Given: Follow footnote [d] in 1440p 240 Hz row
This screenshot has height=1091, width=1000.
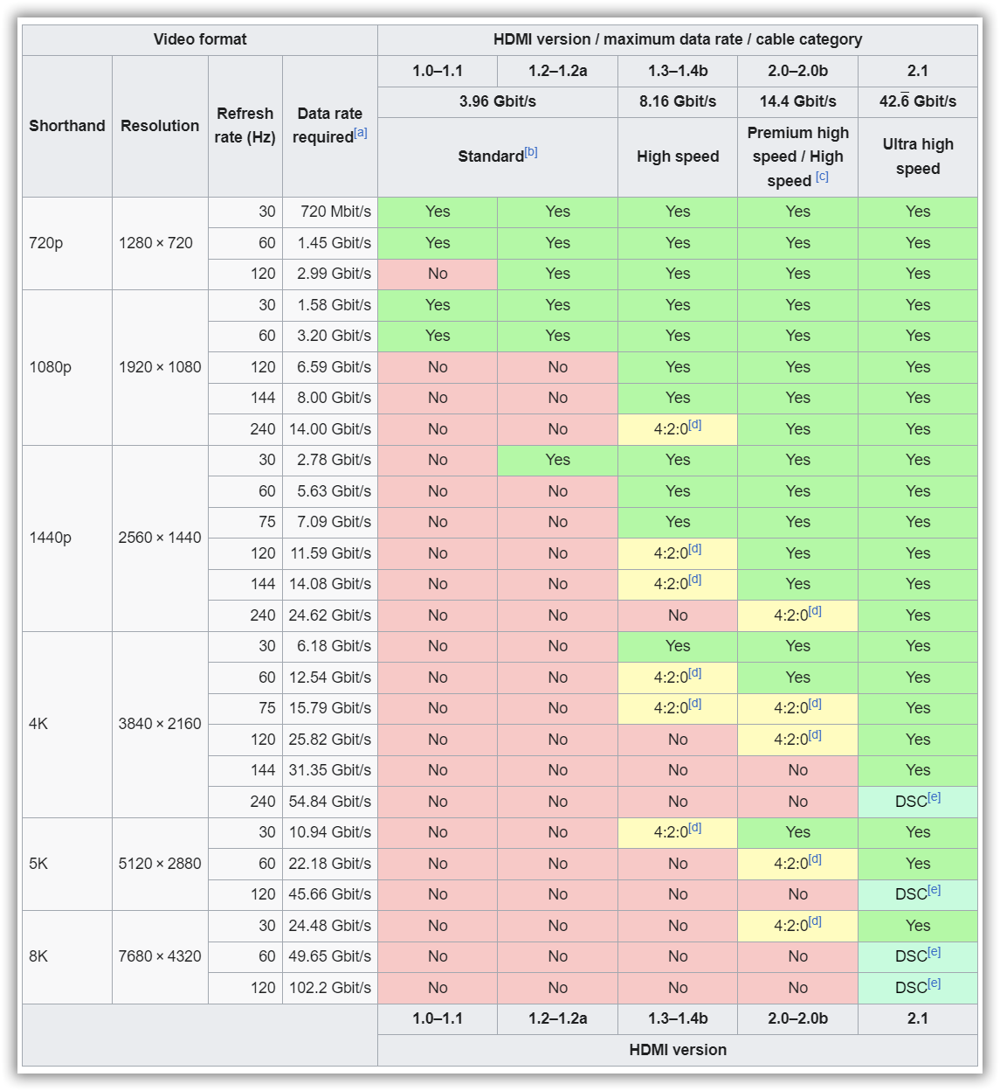Looking at the screenshot, I should pyautogui.click(x=815, y=611).
